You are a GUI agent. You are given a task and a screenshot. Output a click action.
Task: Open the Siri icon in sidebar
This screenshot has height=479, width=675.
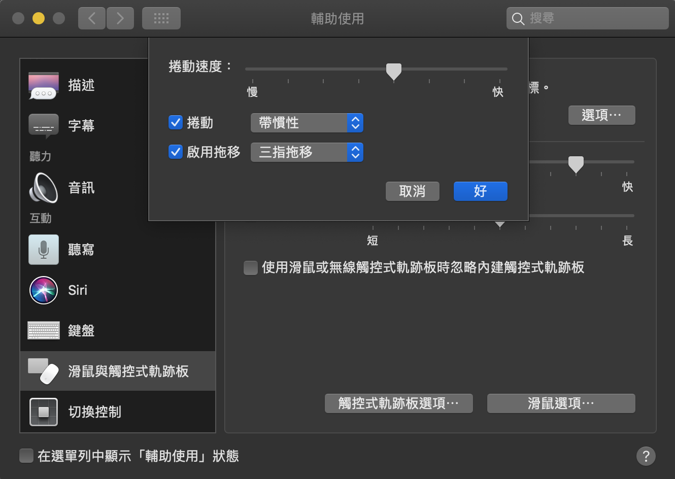pos(44,290)
